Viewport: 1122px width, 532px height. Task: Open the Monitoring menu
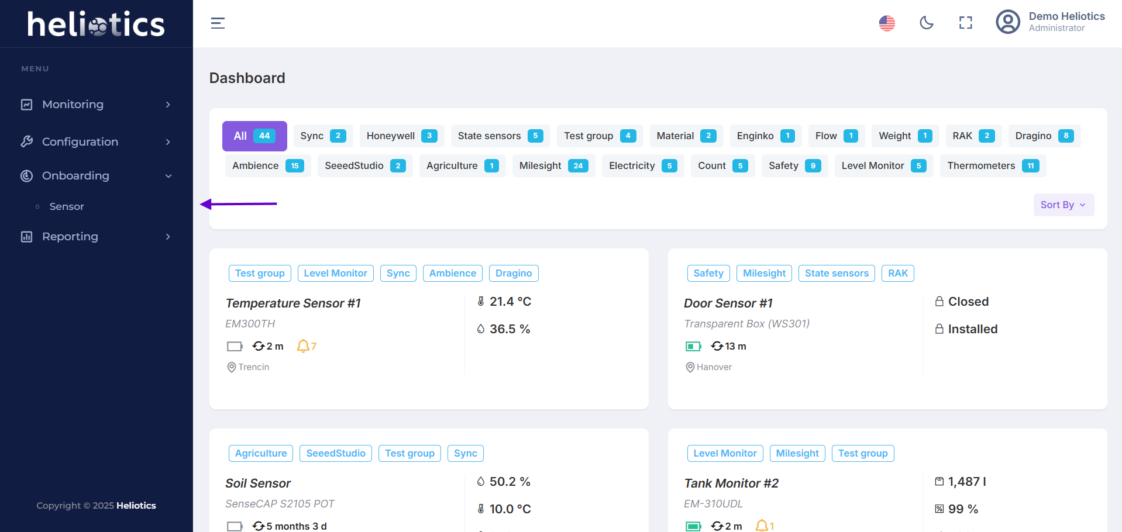[97, 105]
